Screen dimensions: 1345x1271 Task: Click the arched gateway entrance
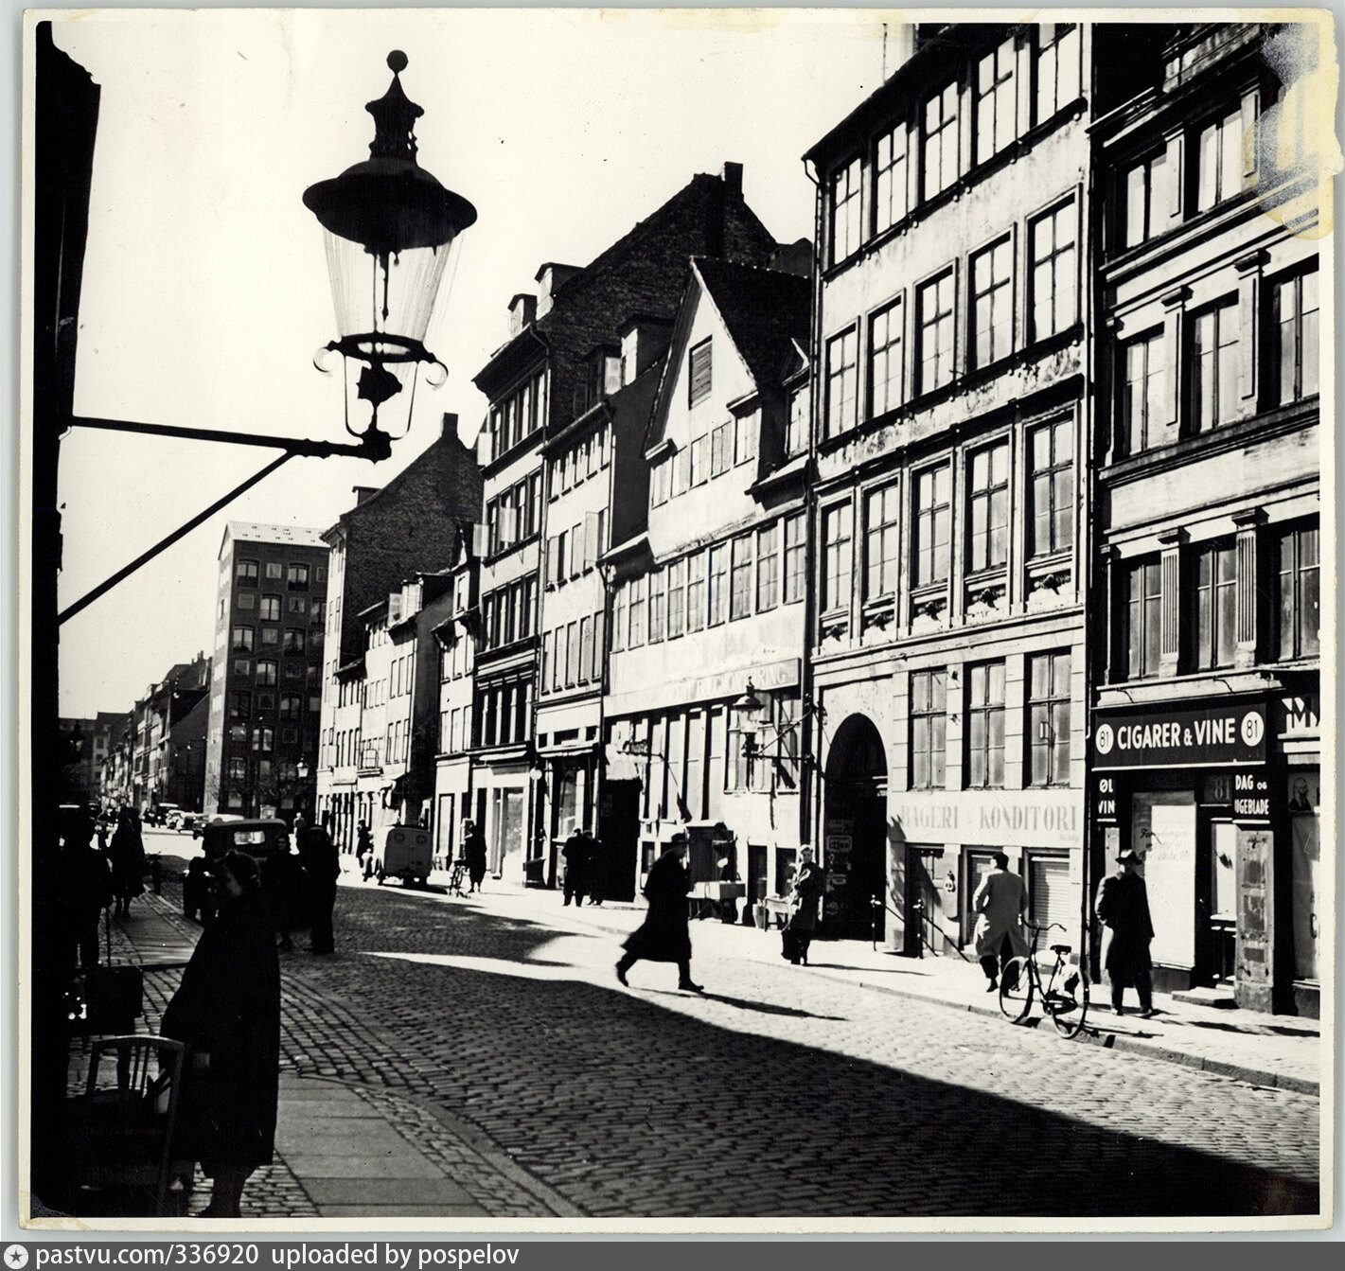pos(855,823)
